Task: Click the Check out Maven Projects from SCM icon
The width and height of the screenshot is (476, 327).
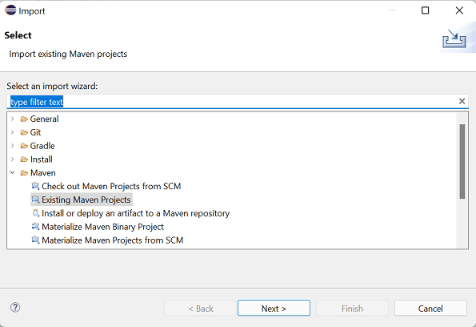Action: click(x=35, y=186)
